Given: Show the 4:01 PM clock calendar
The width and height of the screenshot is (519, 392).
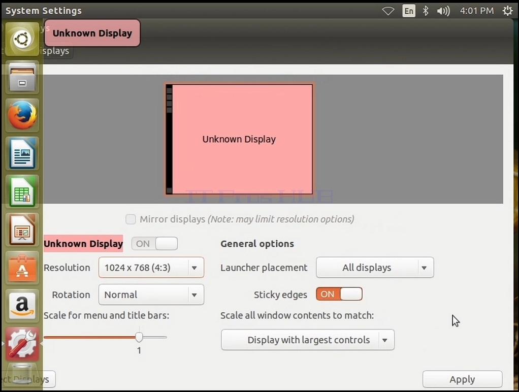Looking at the screenshot, I should coord(477,11).
